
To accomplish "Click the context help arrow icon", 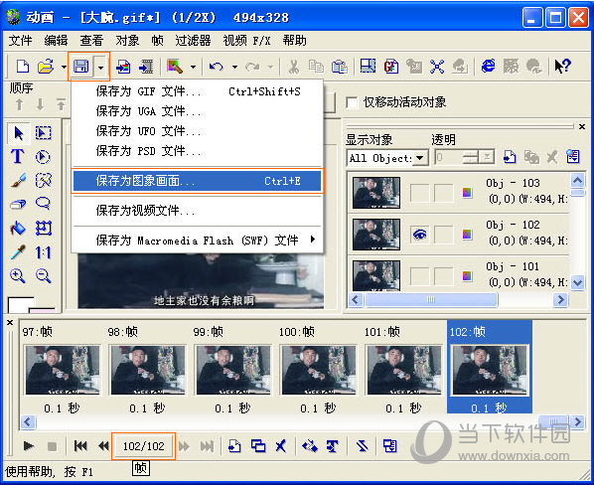I will coord(562,67).
